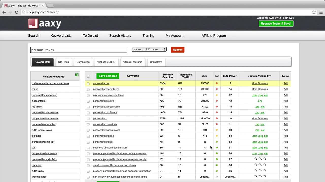Image resolution: width=325 pixels, height=182 pixels.
Task: Click related keyword e file federal taxes
Action: [42, 130]
